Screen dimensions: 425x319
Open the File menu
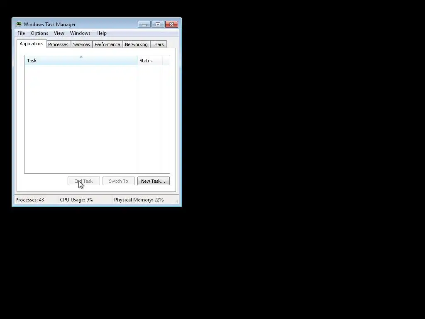tap(21, 33)
